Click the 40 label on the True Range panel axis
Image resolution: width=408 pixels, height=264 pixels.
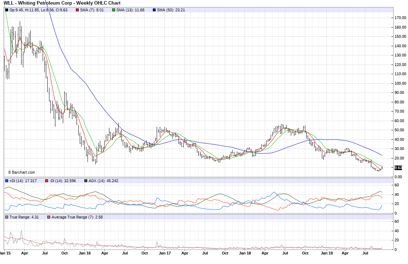click(397, 231)
